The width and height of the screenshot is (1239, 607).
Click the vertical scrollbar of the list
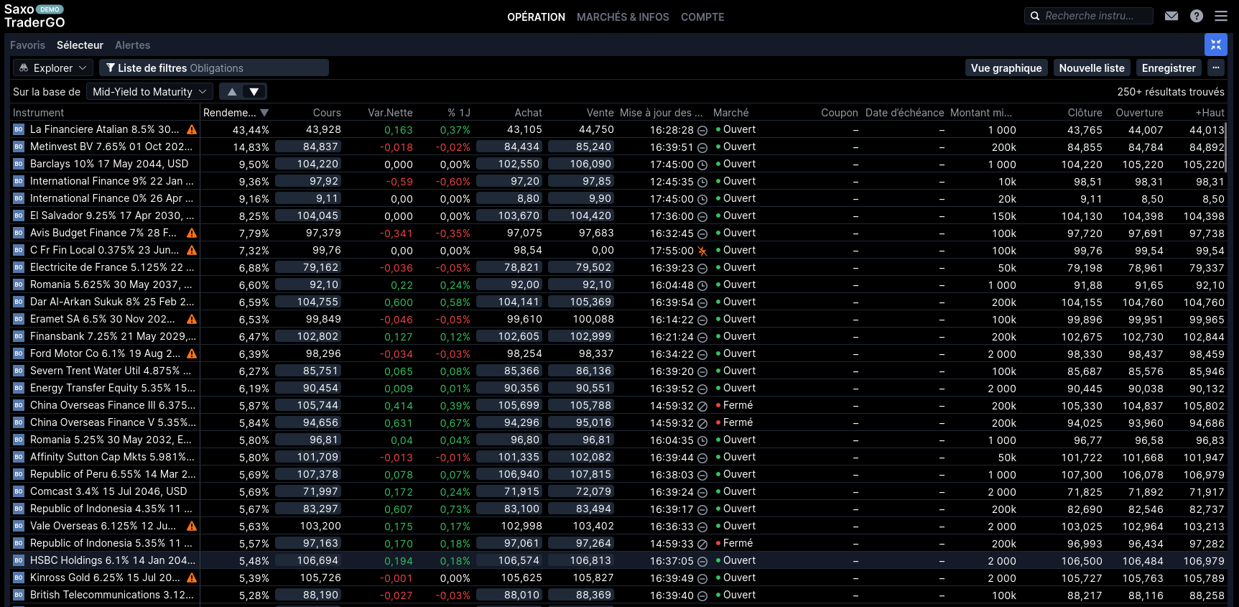click(x=1227, y=147)
